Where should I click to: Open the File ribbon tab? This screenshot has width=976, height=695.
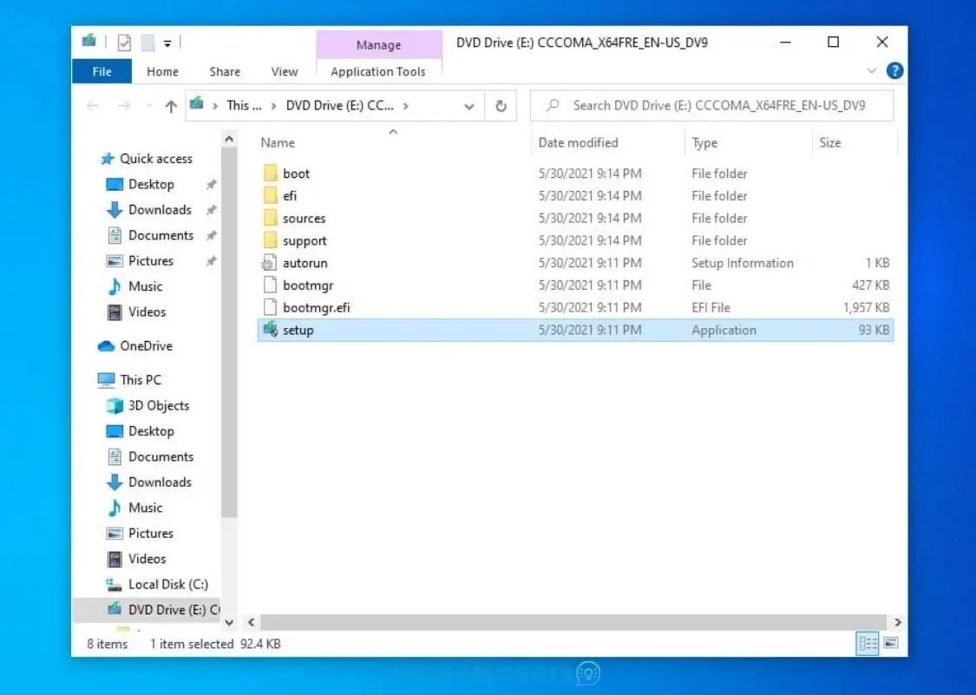tap(102, 72)
